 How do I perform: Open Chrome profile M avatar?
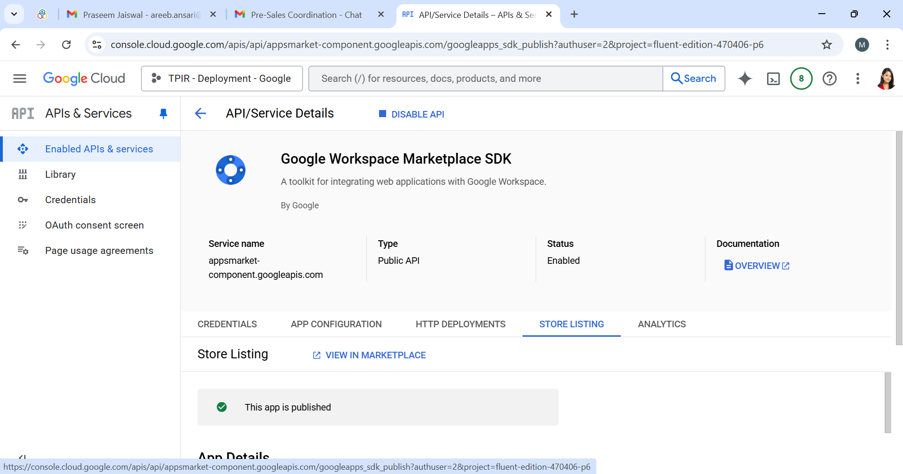(862, 45)
